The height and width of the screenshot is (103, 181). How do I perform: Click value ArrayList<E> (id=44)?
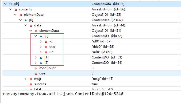pos(108,25)
